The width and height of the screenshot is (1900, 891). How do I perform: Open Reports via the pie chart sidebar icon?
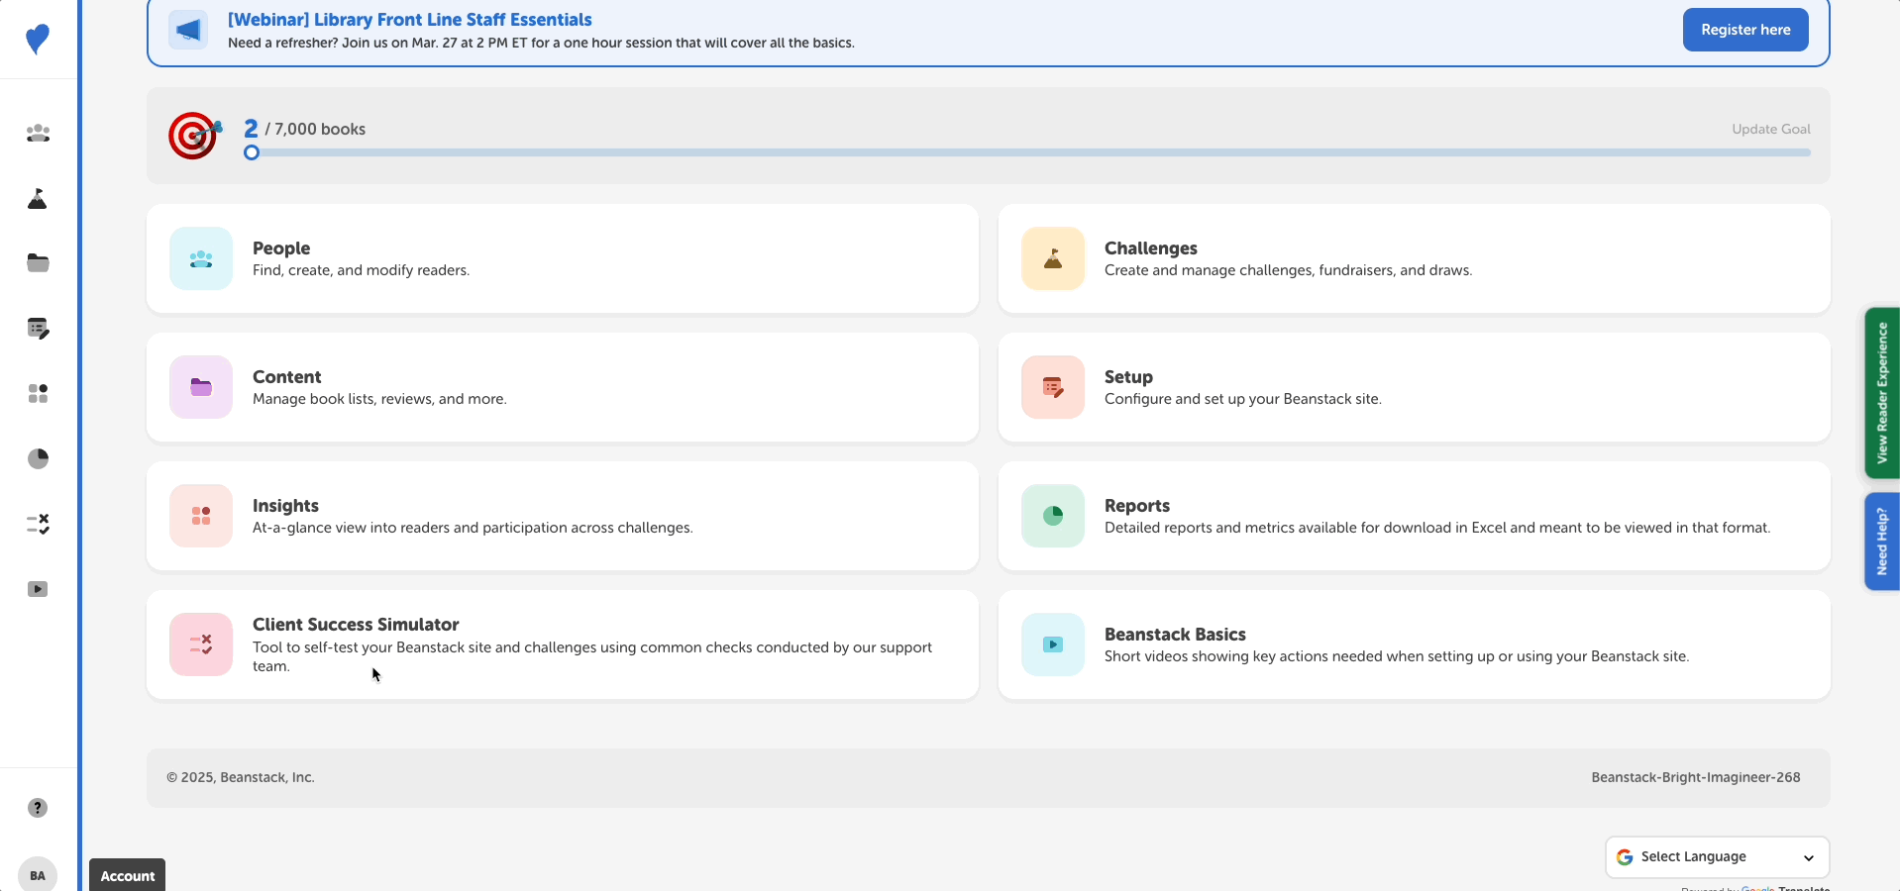(38, 458)
